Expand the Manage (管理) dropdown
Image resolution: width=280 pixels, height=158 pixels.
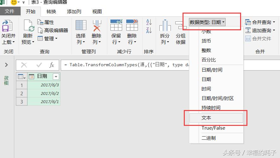pyautogui.click(x=47, y=38)
